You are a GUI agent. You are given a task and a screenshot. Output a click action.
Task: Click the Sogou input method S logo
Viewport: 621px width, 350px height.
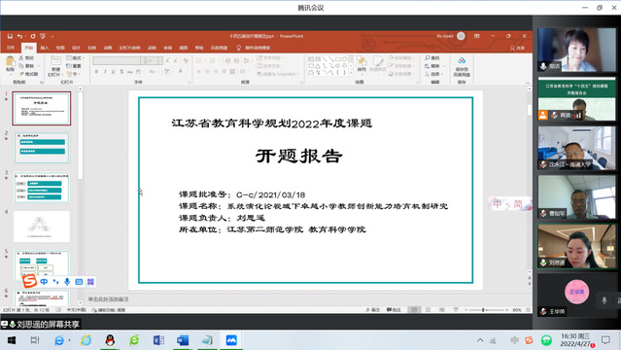pos(29,281)
